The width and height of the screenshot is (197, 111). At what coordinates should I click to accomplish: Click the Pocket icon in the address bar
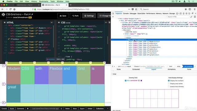pyautogui.click(x=133, y=9)
